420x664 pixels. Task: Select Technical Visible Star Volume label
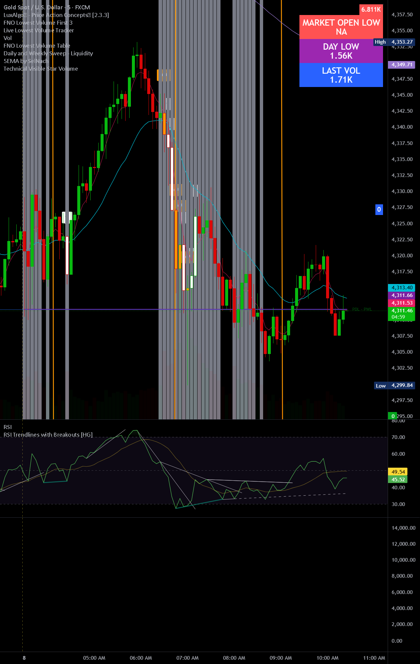click(x=41, y=69)
